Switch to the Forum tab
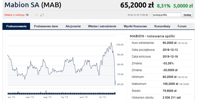 point(182,26)
